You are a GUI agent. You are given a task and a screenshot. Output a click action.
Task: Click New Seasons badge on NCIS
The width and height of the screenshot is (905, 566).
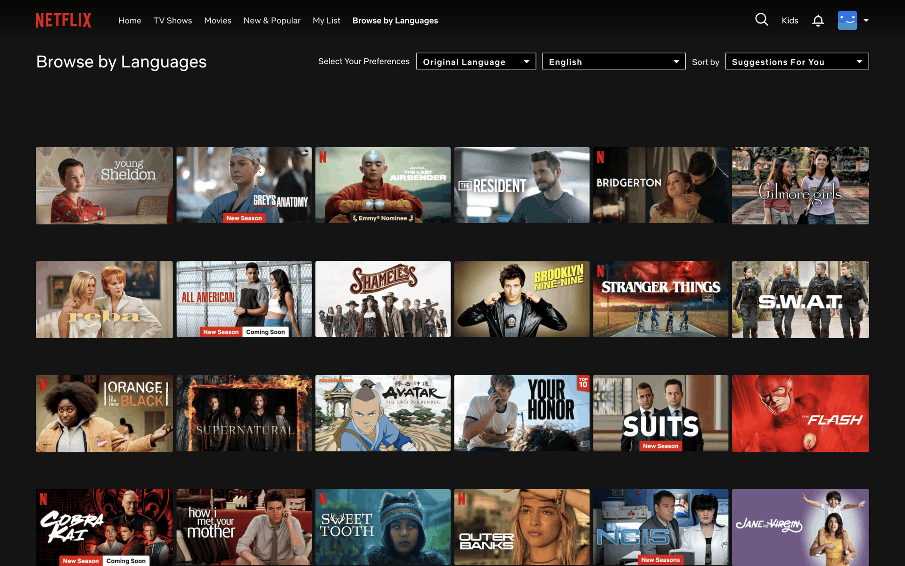pos(660,560)
